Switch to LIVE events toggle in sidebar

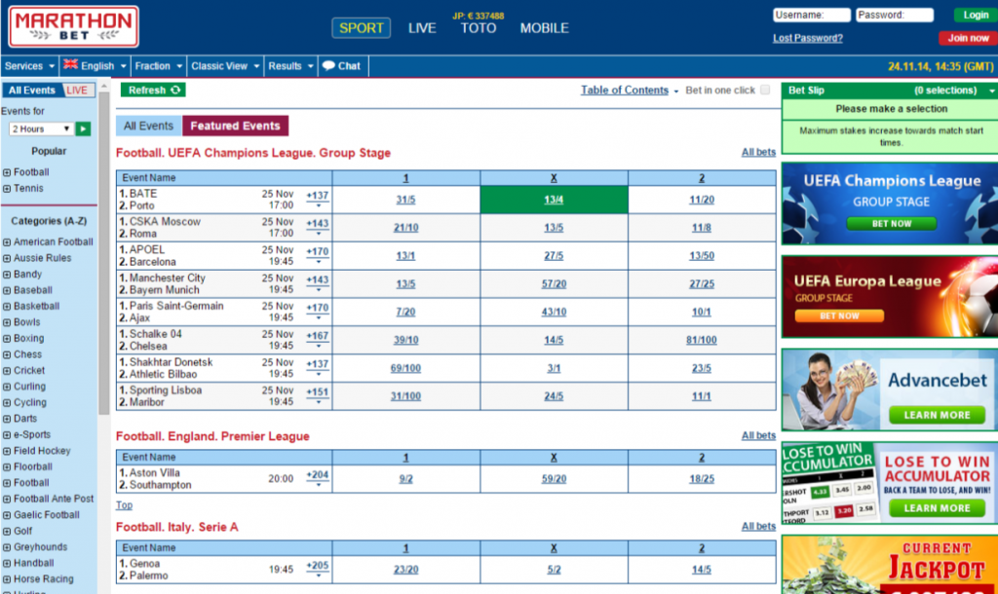coord(78,91)
